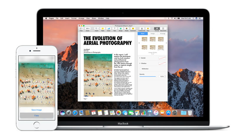Image resolution: width=236 pixels, height=135 pixels.
Task: Click the Collaborate icon
Action: (x=142, y=29)
